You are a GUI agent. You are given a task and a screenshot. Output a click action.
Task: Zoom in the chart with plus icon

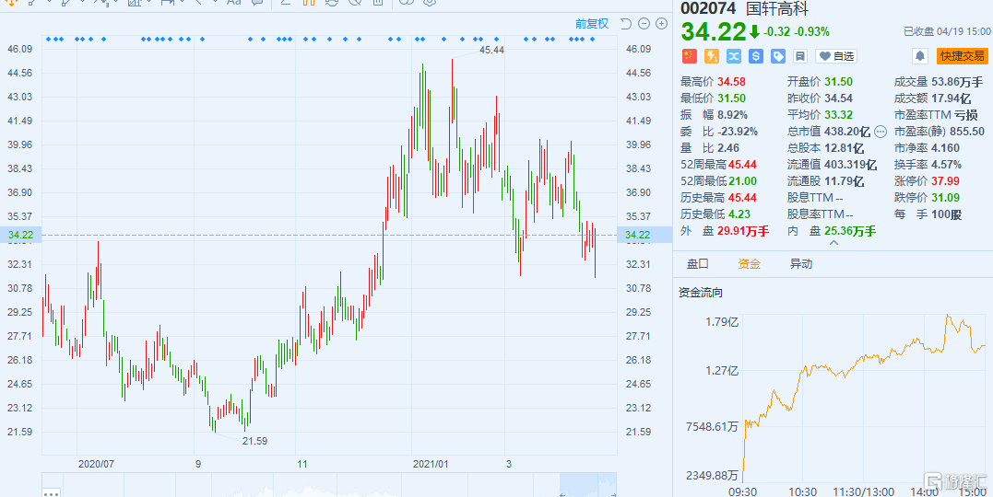pyautogui.click(x=662, y=24)
